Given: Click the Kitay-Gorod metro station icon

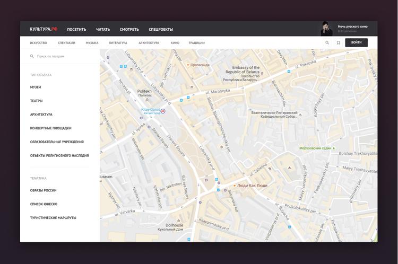Looking at the screenshot, I should (163, 111).
